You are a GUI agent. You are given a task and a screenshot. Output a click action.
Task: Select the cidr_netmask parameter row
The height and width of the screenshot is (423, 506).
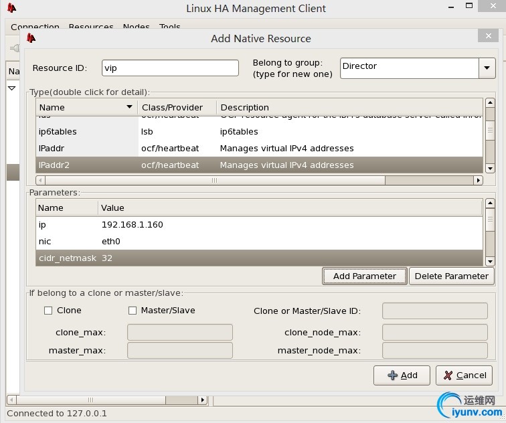pyautogui.click(x=260, y=258)
